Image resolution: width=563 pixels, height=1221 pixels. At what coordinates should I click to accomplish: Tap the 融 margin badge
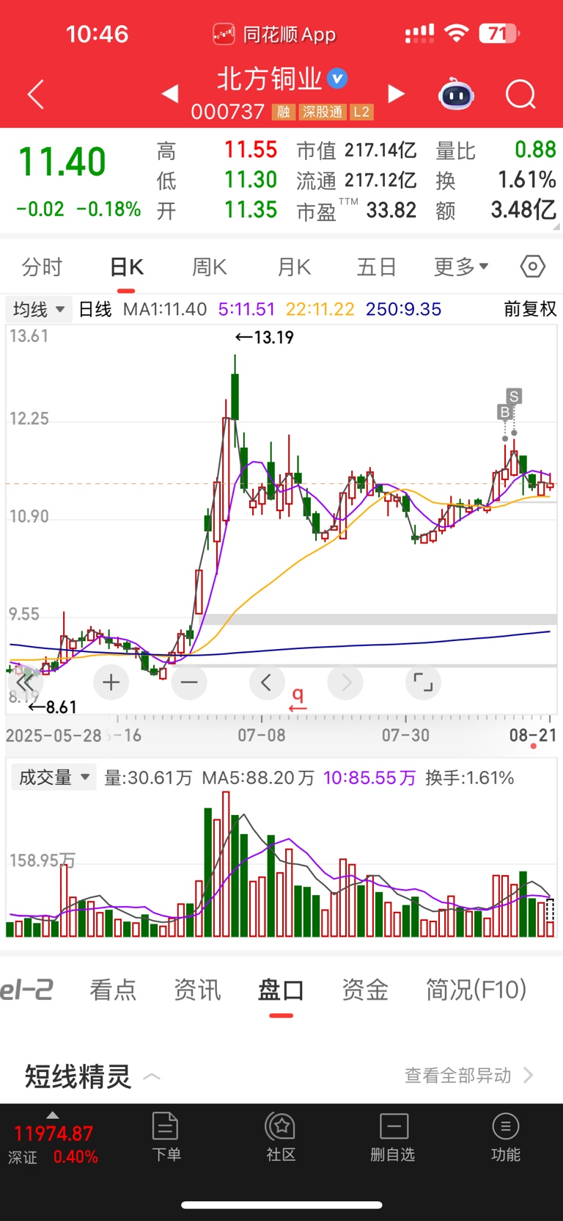(283, 112)
